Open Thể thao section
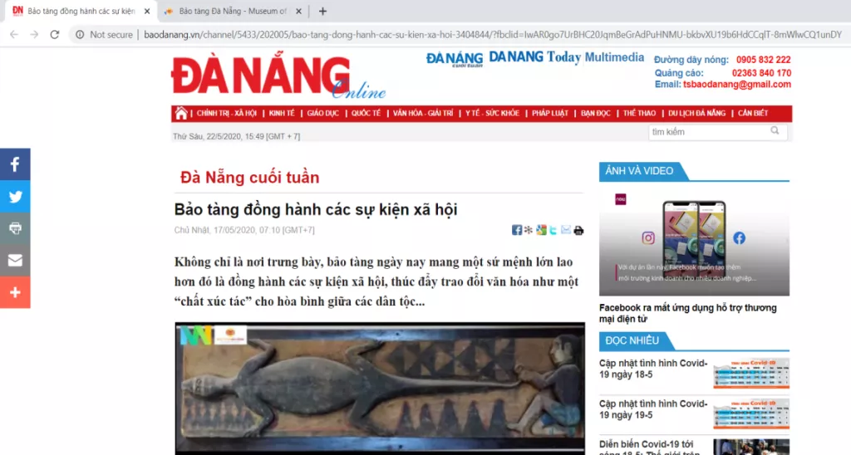851x455 pixels. pos(639,114)
